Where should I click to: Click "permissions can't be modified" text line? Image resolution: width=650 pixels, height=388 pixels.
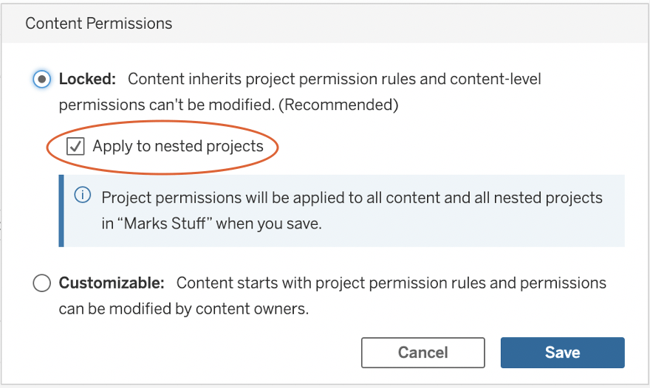[166, 105]
